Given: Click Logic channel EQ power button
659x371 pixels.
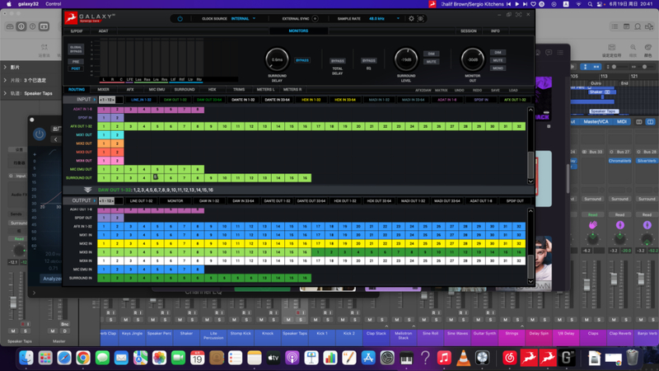Looking at the screenshot, I should [x=39, y=134].
